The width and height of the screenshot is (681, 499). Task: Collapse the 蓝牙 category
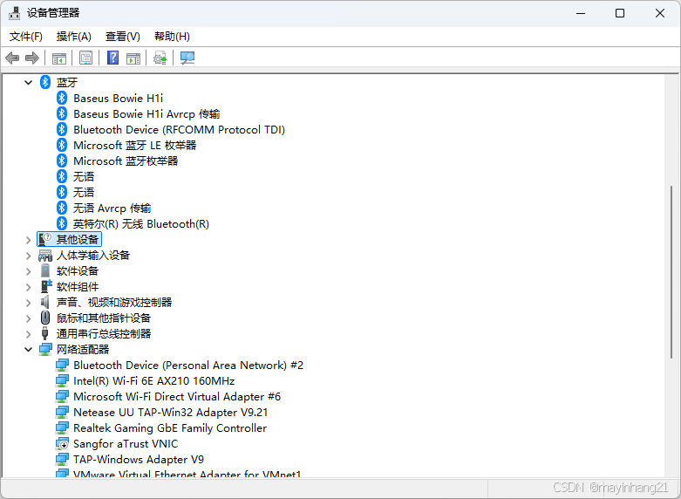click(x=28, y=82)
